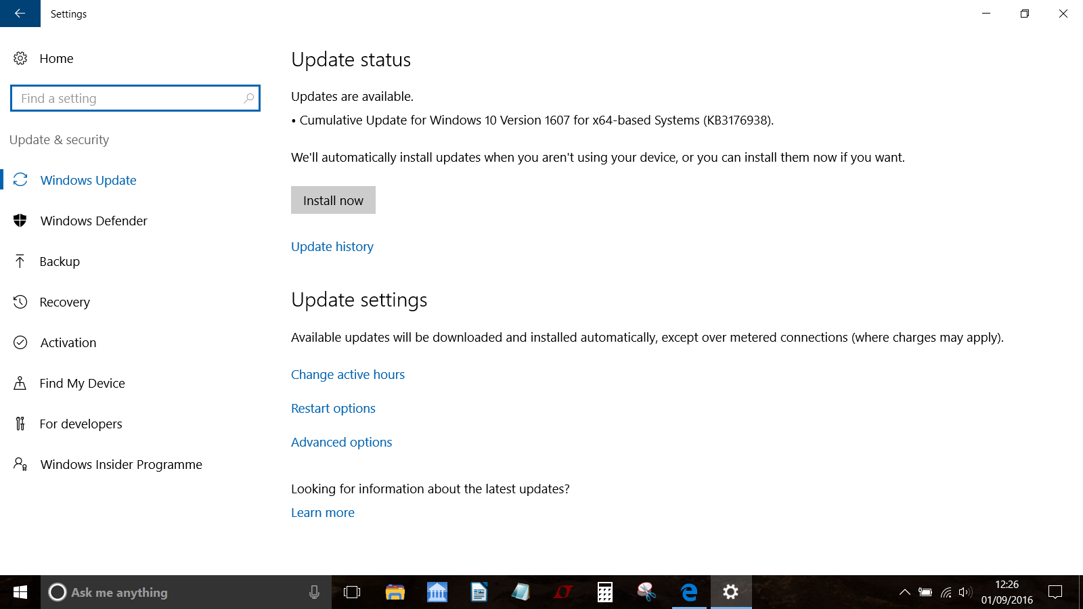Click the Recovery clock icon
This screenshot has height=609, width=1083.
tap(20, 302)
